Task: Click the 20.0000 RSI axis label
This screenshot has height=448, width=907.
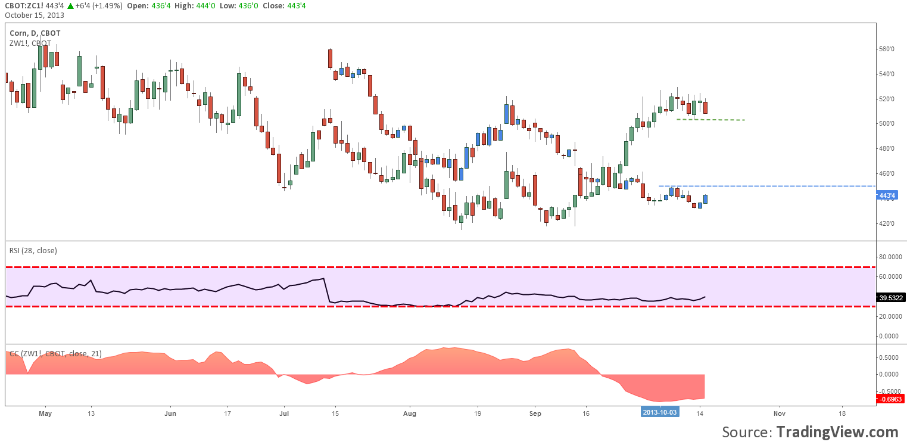Action: tap(890, 316)
